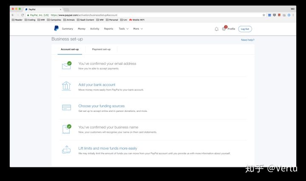Click the Need help? link
The width and height of the screenshot is (306, 181).
[248, 40]
